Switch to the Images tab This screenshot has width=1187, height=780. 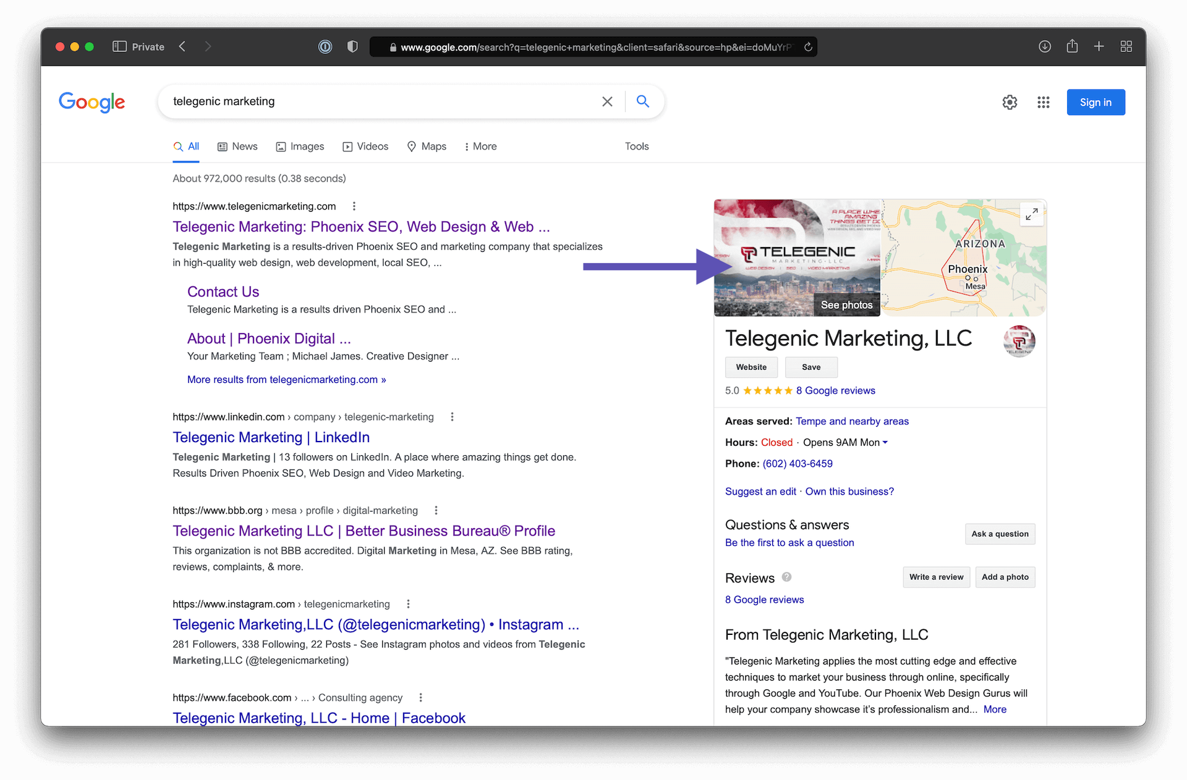[300, 146]
